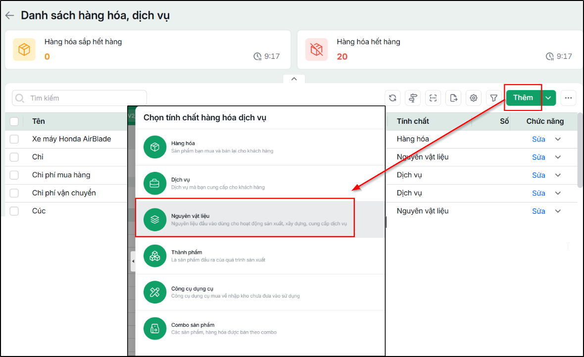Open the filter funnel
Screen dimensions: 584x357
pos(493,98)
